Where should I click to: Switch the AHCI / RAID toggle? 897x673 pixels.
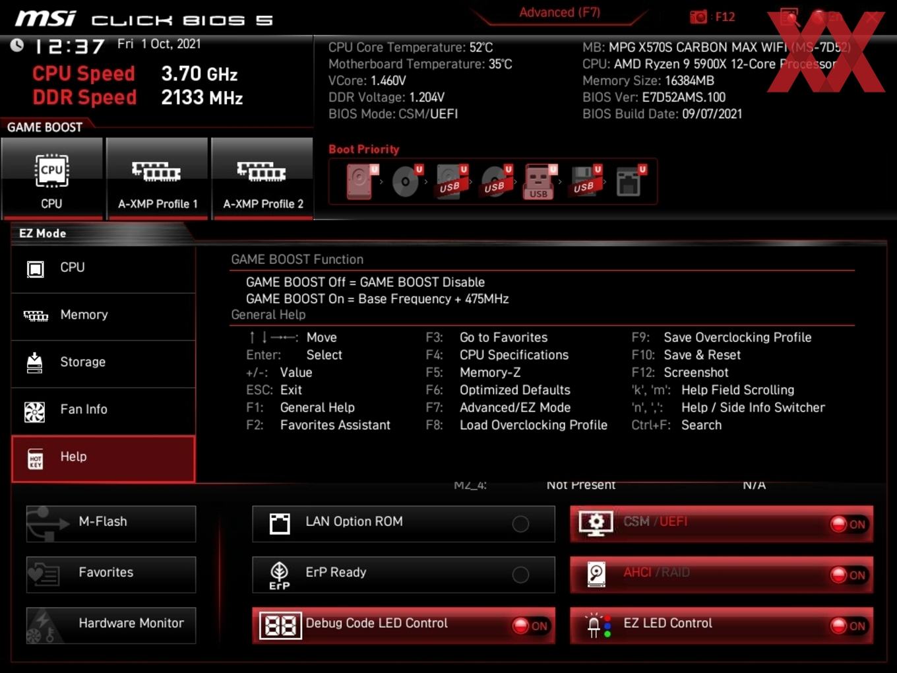tap(849, 575)
